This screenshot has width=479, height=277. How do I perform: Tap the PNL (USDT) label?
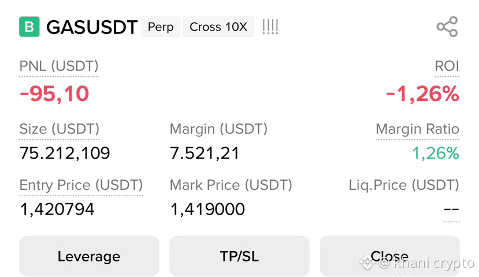click(59, 66)
